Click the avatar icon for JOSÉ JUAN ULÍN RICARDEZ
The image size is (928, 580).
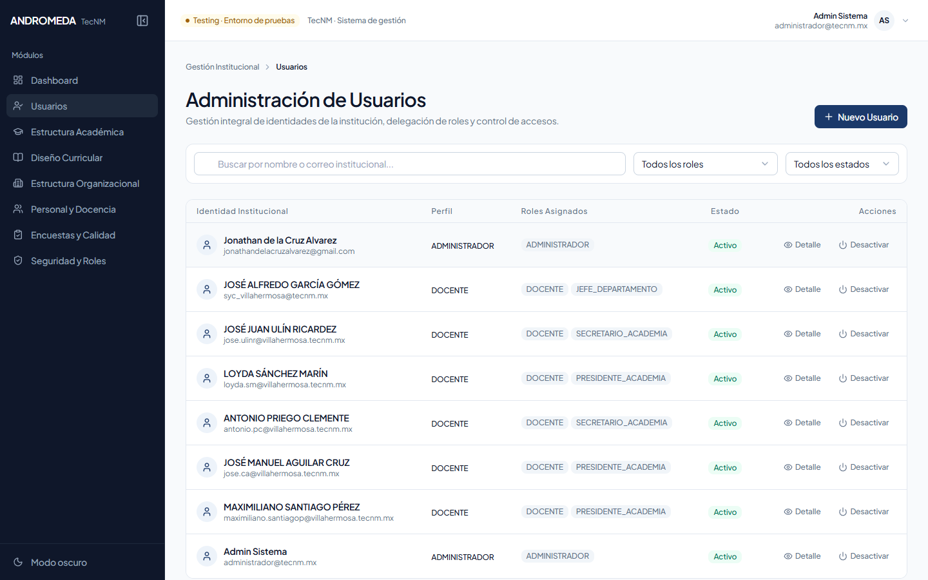(x=207, y=334)
